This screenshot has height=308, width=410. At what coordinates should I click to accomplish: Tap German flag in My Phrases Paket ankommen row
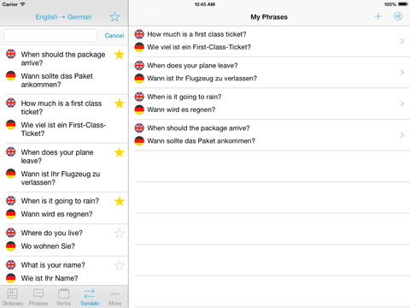click(x=139, y=141)
